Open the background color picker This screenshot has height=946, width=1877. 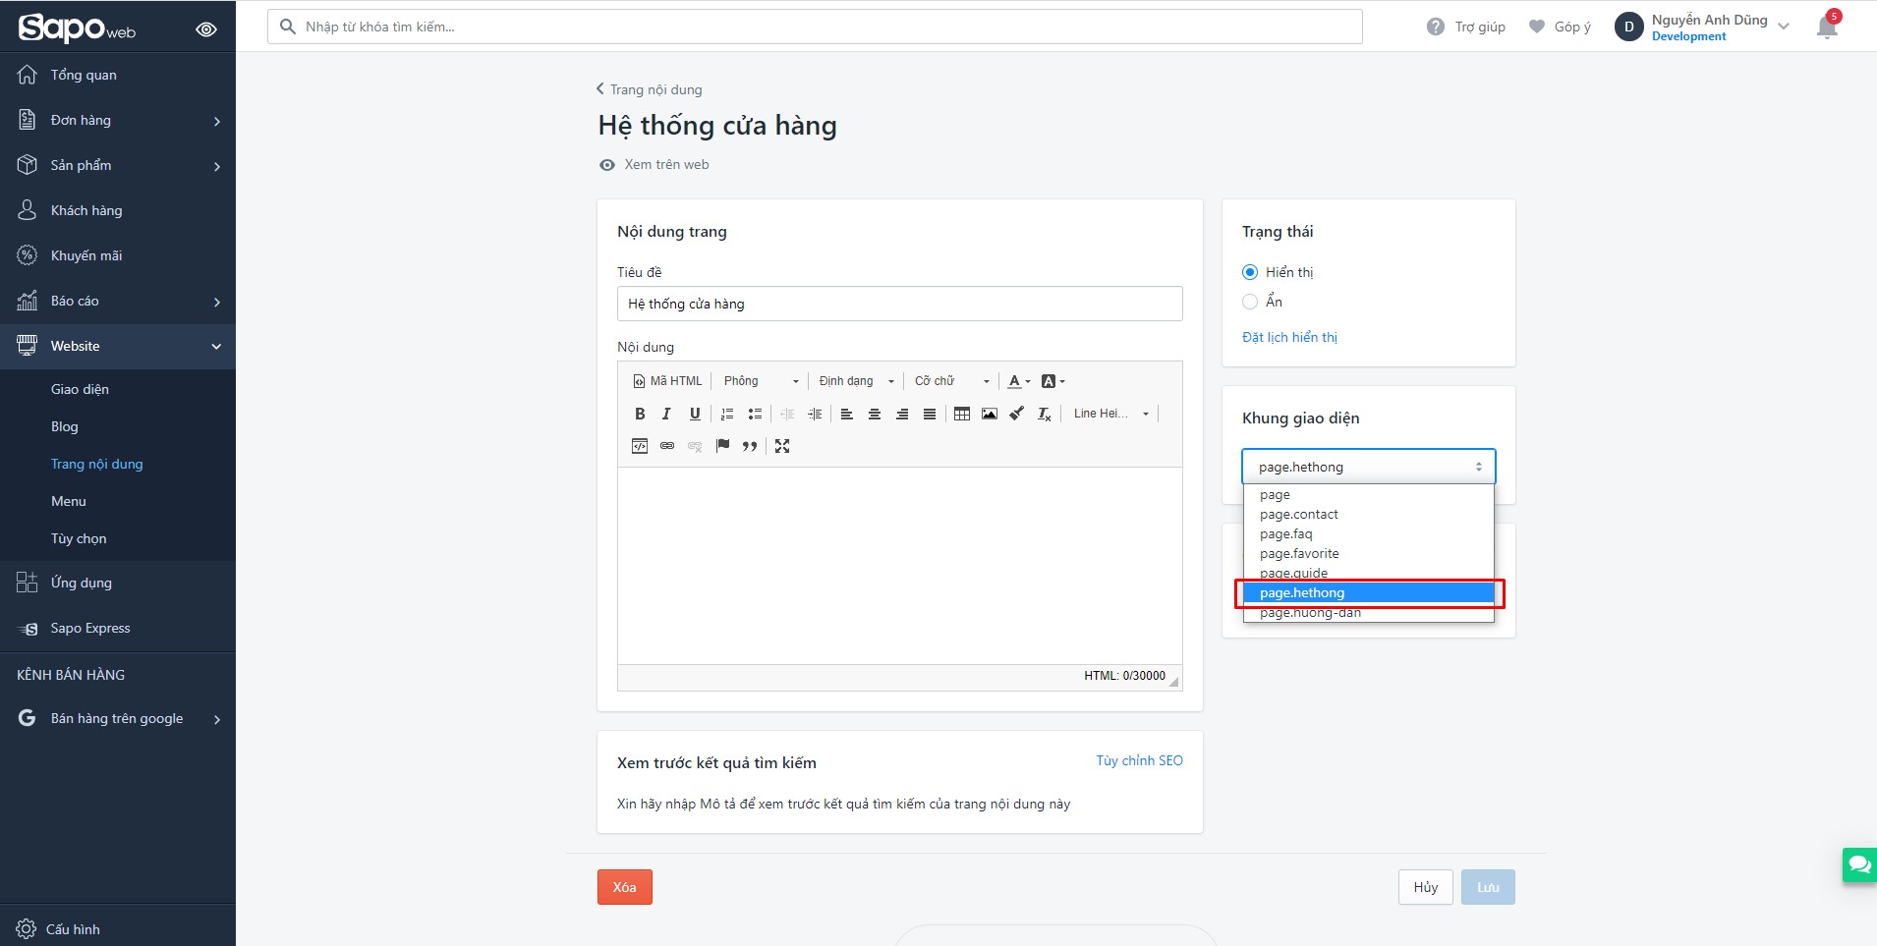pyautogui.click(x=1052, y=381)
